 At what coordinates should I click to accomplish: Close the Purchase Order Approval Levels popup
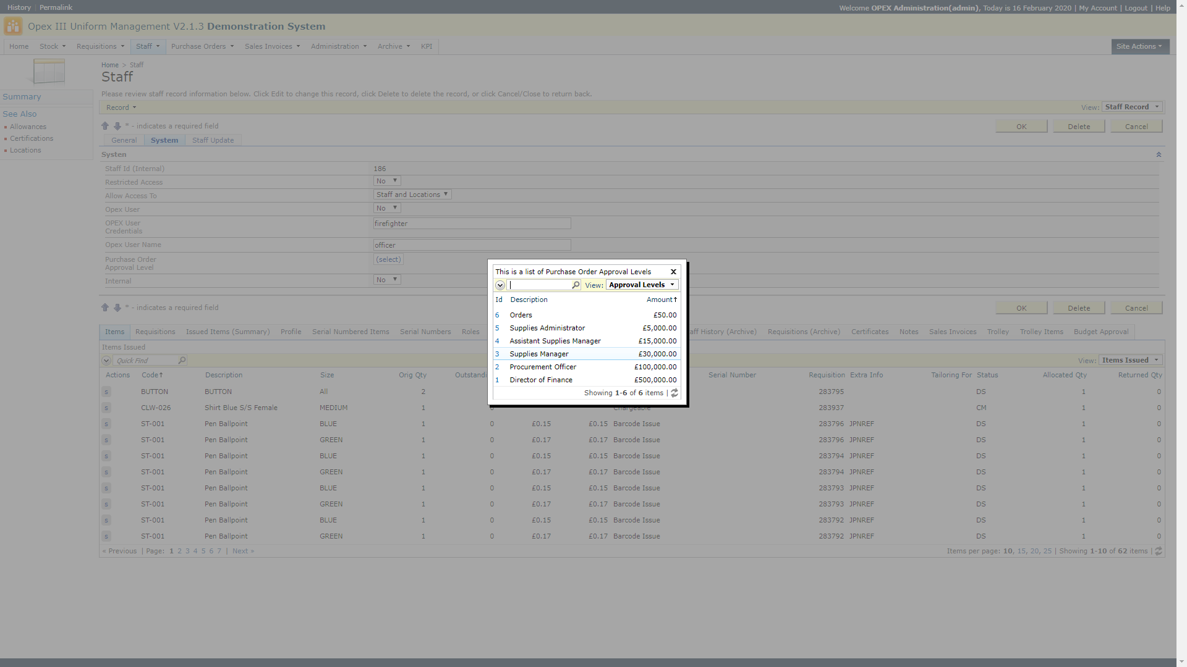(673, 272)
